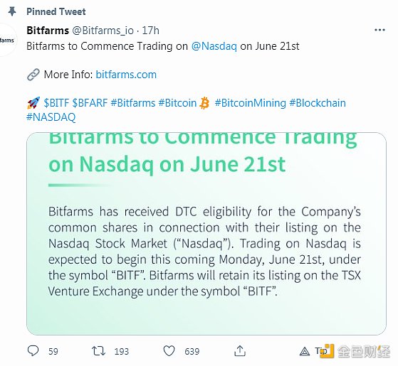Image resolution: width=398 pixels, height=366 pixels.
Task: Open the bitfarms.com link
Action: click(126, 75)
